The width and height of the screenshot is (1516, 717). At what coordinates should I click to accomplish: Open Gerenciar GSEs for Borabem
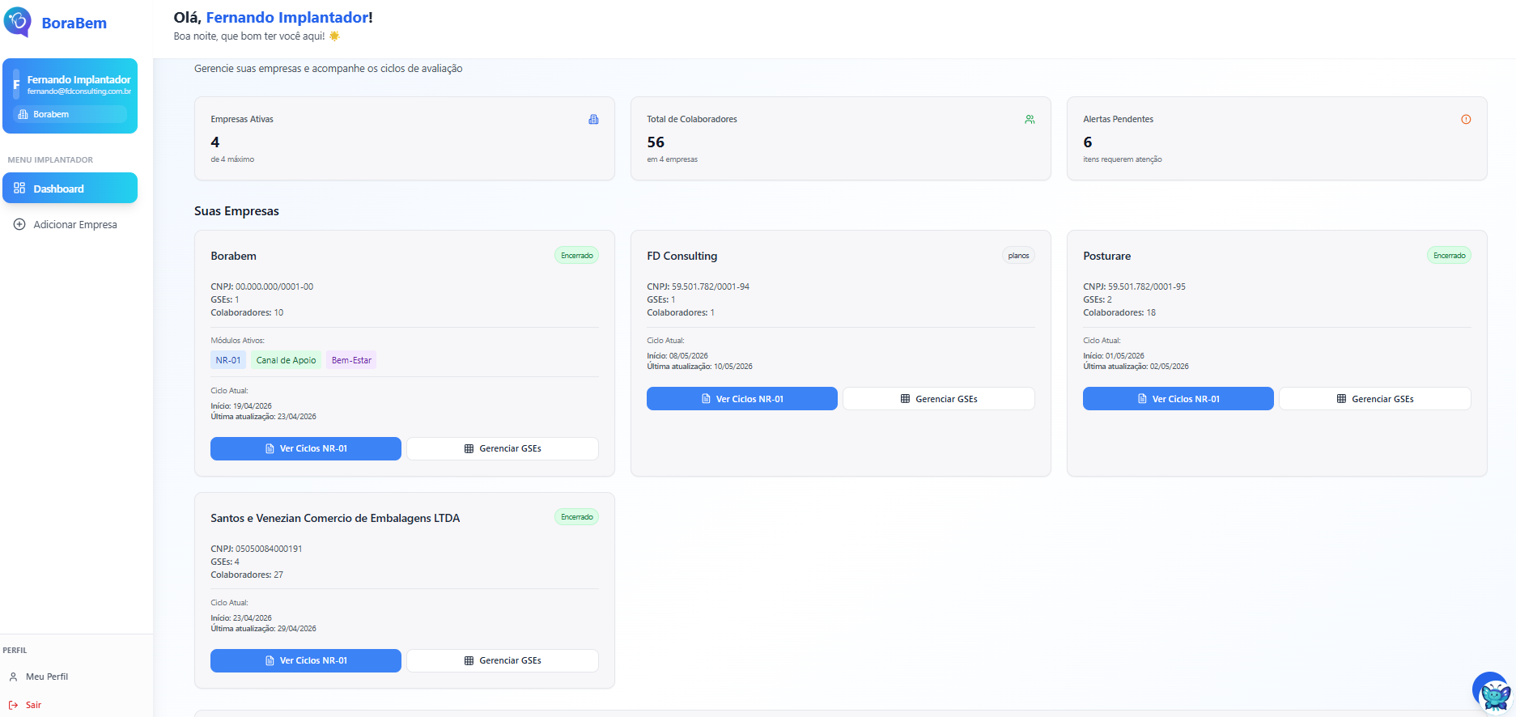coord(503,448)
